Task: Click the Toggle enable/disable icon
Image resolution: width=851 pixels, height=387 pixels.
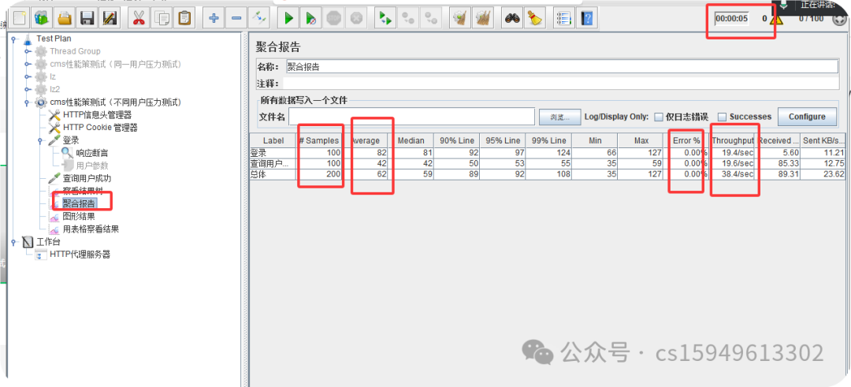Action: coord(259,18)
